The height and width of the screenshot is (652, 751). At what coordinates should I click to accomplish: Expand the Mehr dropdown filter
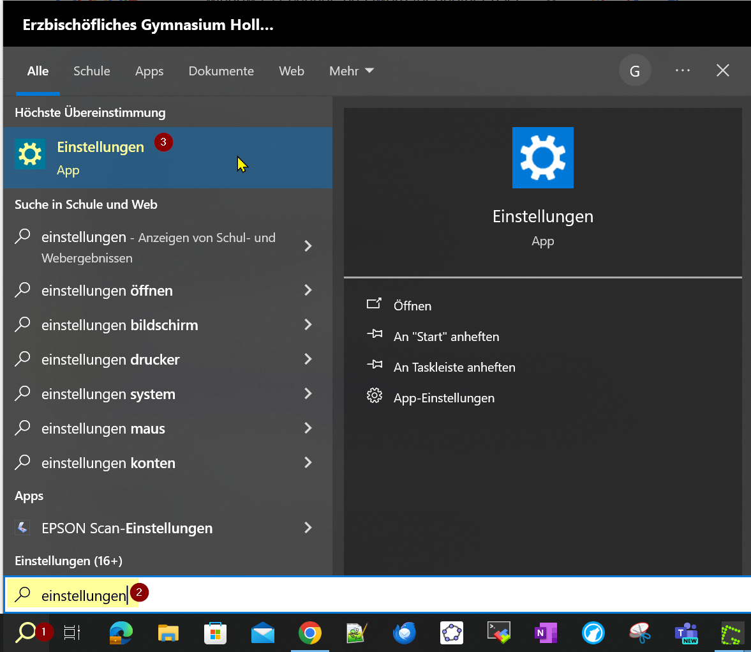coord(351,71)
